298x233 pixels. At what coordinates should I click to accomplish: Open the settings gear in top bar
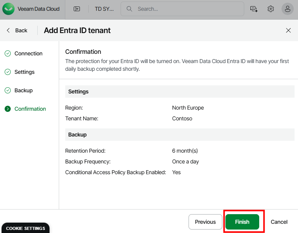(271, 9)
